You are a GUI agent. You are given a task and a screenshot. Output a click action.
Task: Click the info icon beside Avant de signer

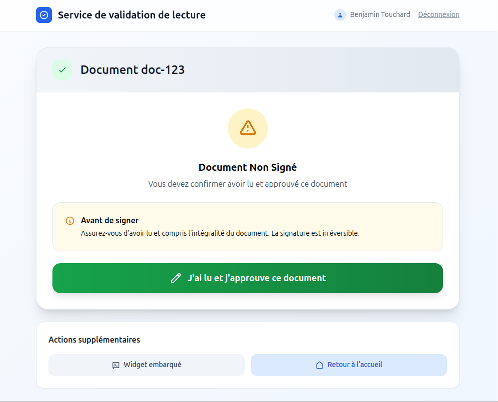point(70,221)
